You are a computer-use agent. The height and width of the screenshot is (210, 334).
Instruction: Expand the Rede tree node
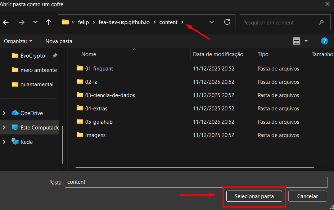point(4,142)
